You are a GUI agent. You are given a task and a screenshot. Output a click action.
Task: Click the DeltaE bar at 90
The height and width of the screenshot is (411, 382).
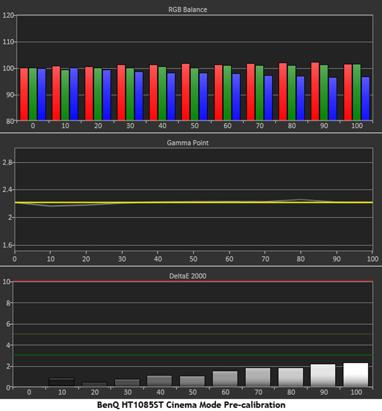pos(323,375)
